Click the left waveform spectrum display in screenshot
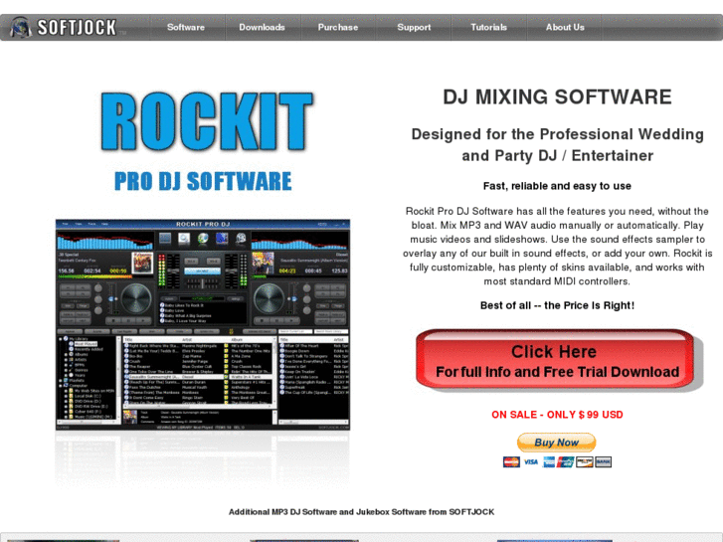This screenshot has height=542, width=723. click(x=105, y=242)
